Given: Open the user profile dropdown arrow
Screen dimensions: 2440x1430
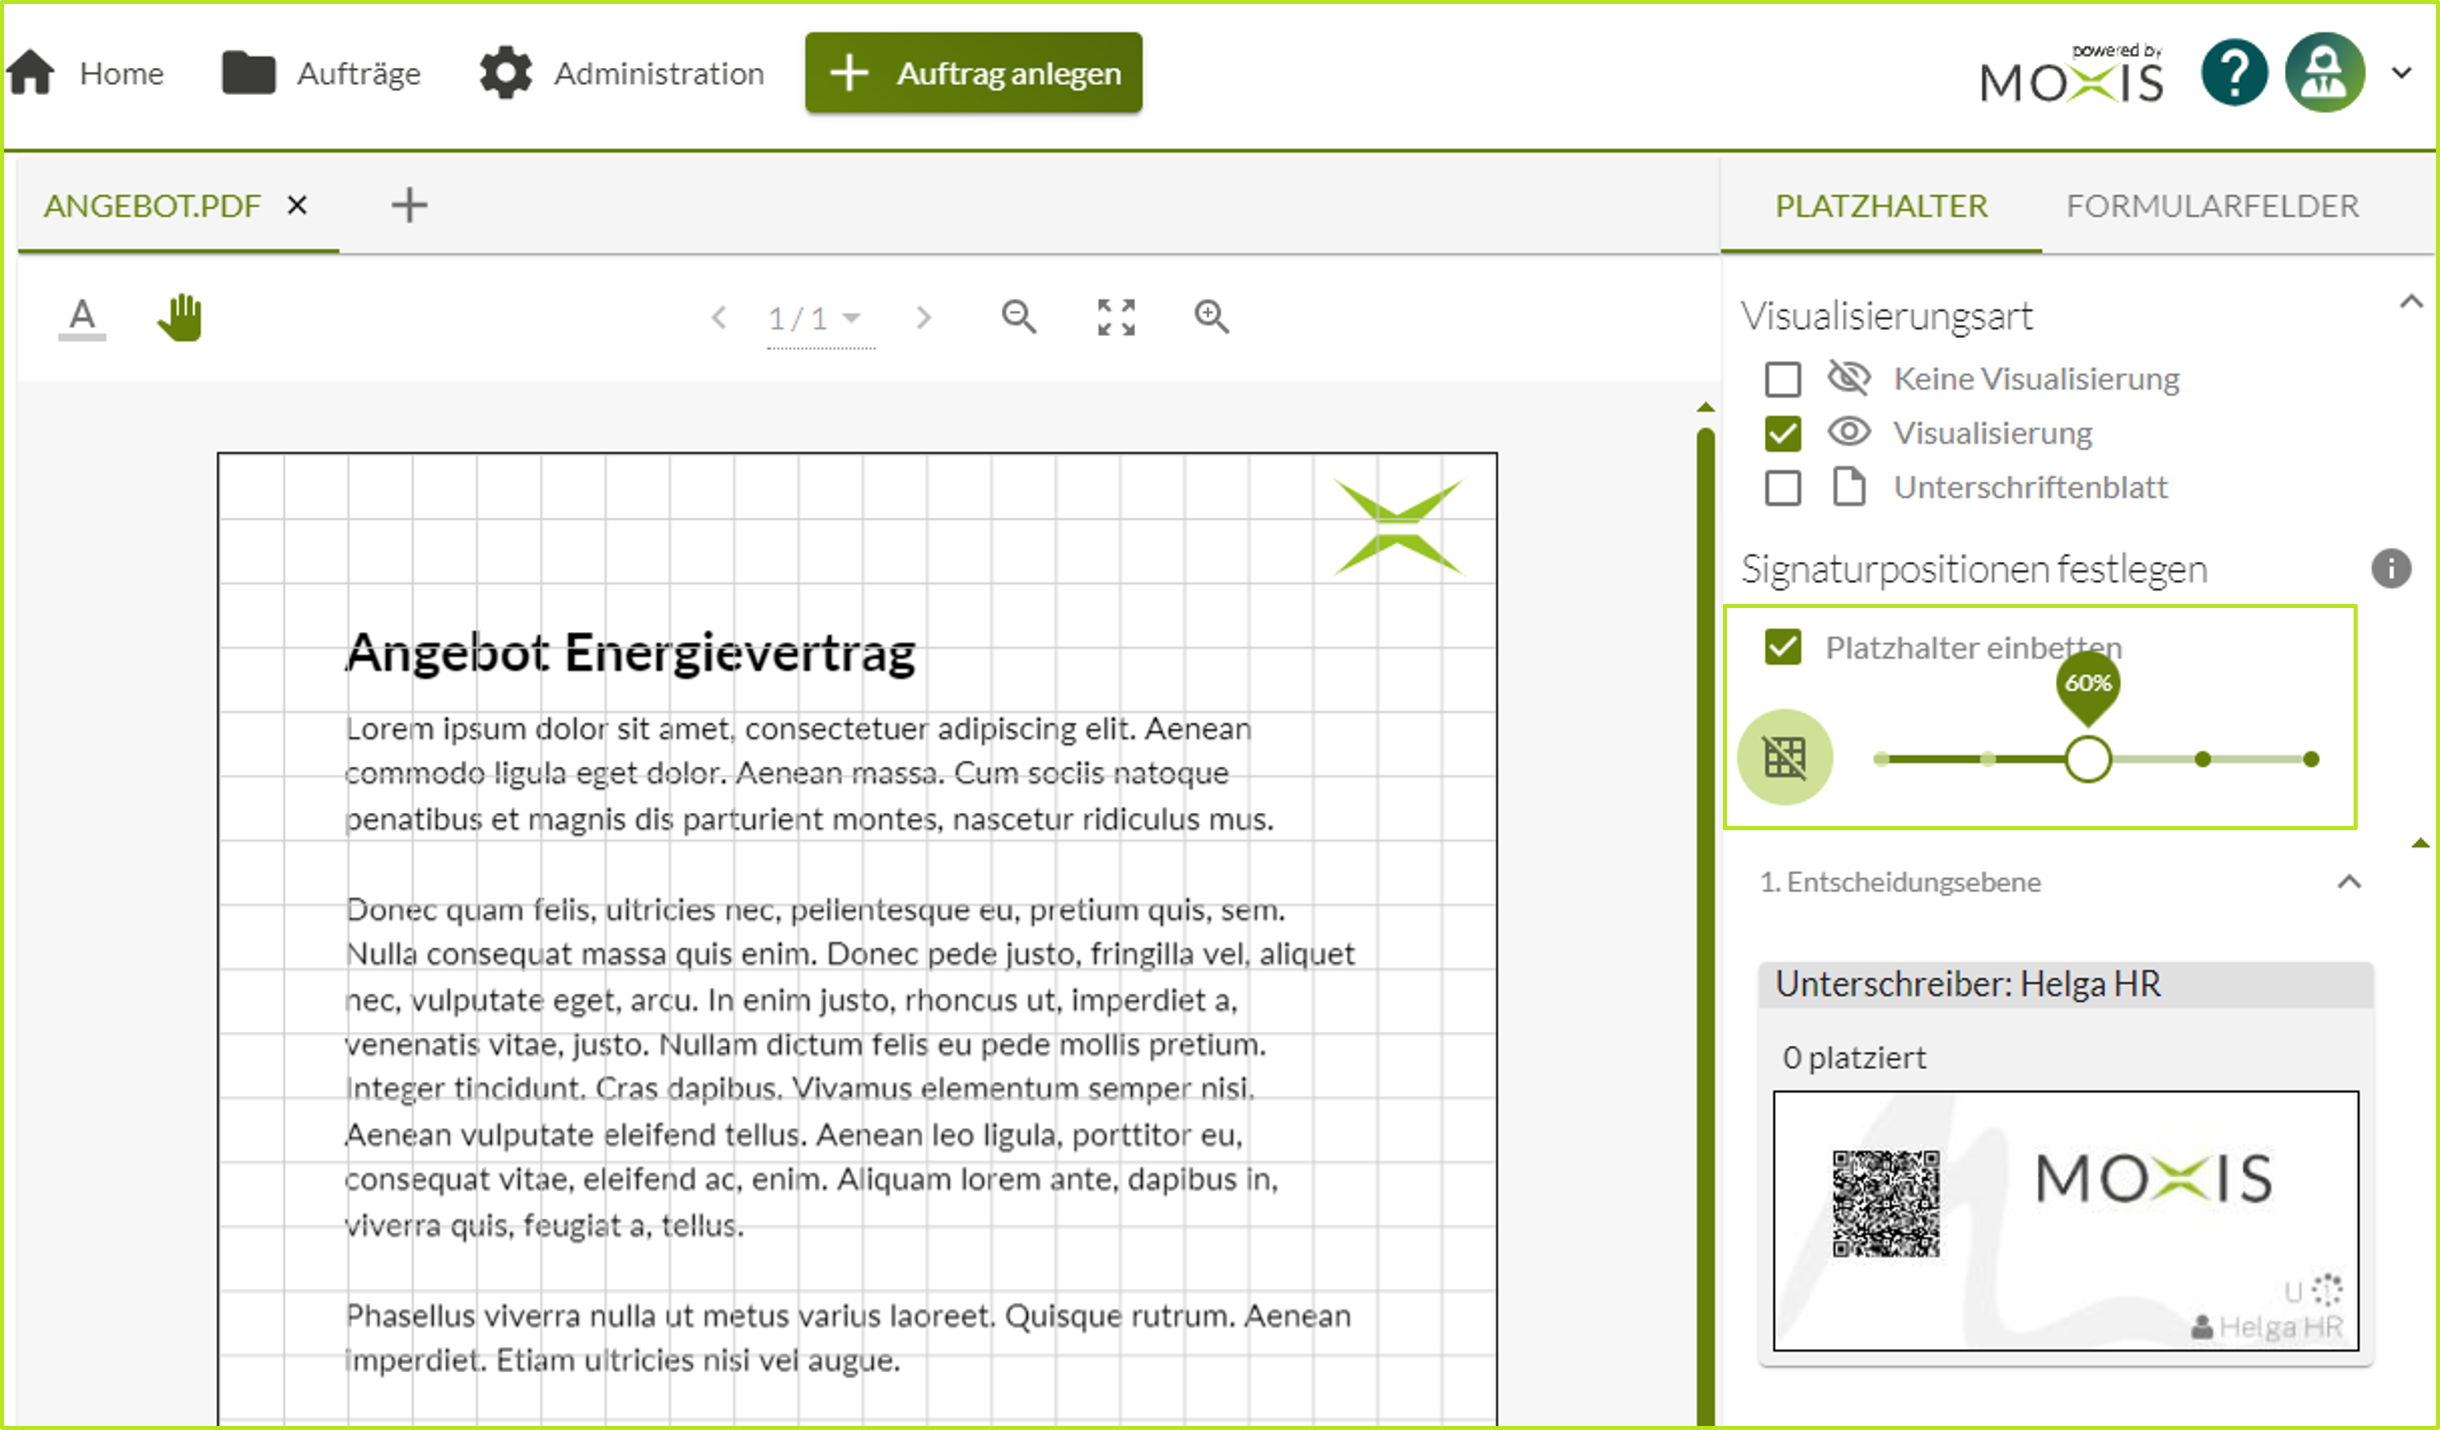Looking at the screenshot, I should (2400, 72).
